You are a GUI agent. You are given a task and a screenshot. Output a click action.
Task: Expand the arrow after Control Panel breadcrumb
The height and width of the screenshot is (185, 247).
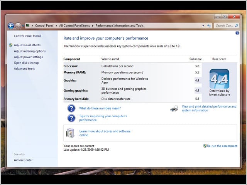tap(56, 26)
